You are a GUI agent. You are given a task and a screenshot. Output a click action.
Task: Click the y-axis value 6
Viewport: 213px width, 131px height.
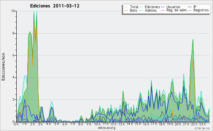tap(13, 55)
